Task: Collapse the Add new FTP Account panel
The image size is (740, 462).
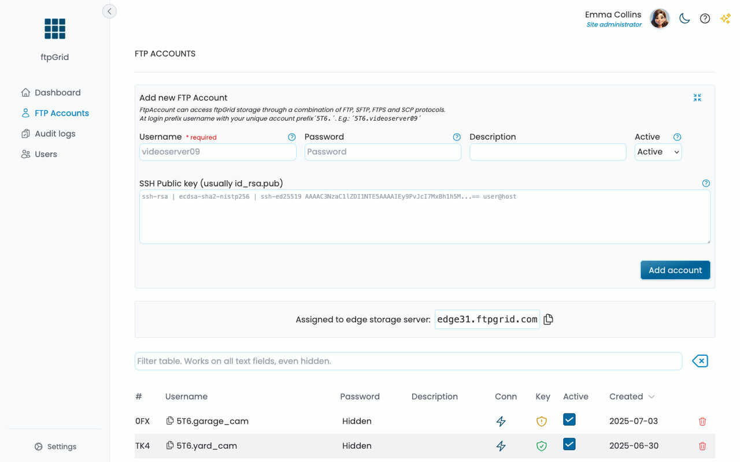Action: tap(697, 98)
